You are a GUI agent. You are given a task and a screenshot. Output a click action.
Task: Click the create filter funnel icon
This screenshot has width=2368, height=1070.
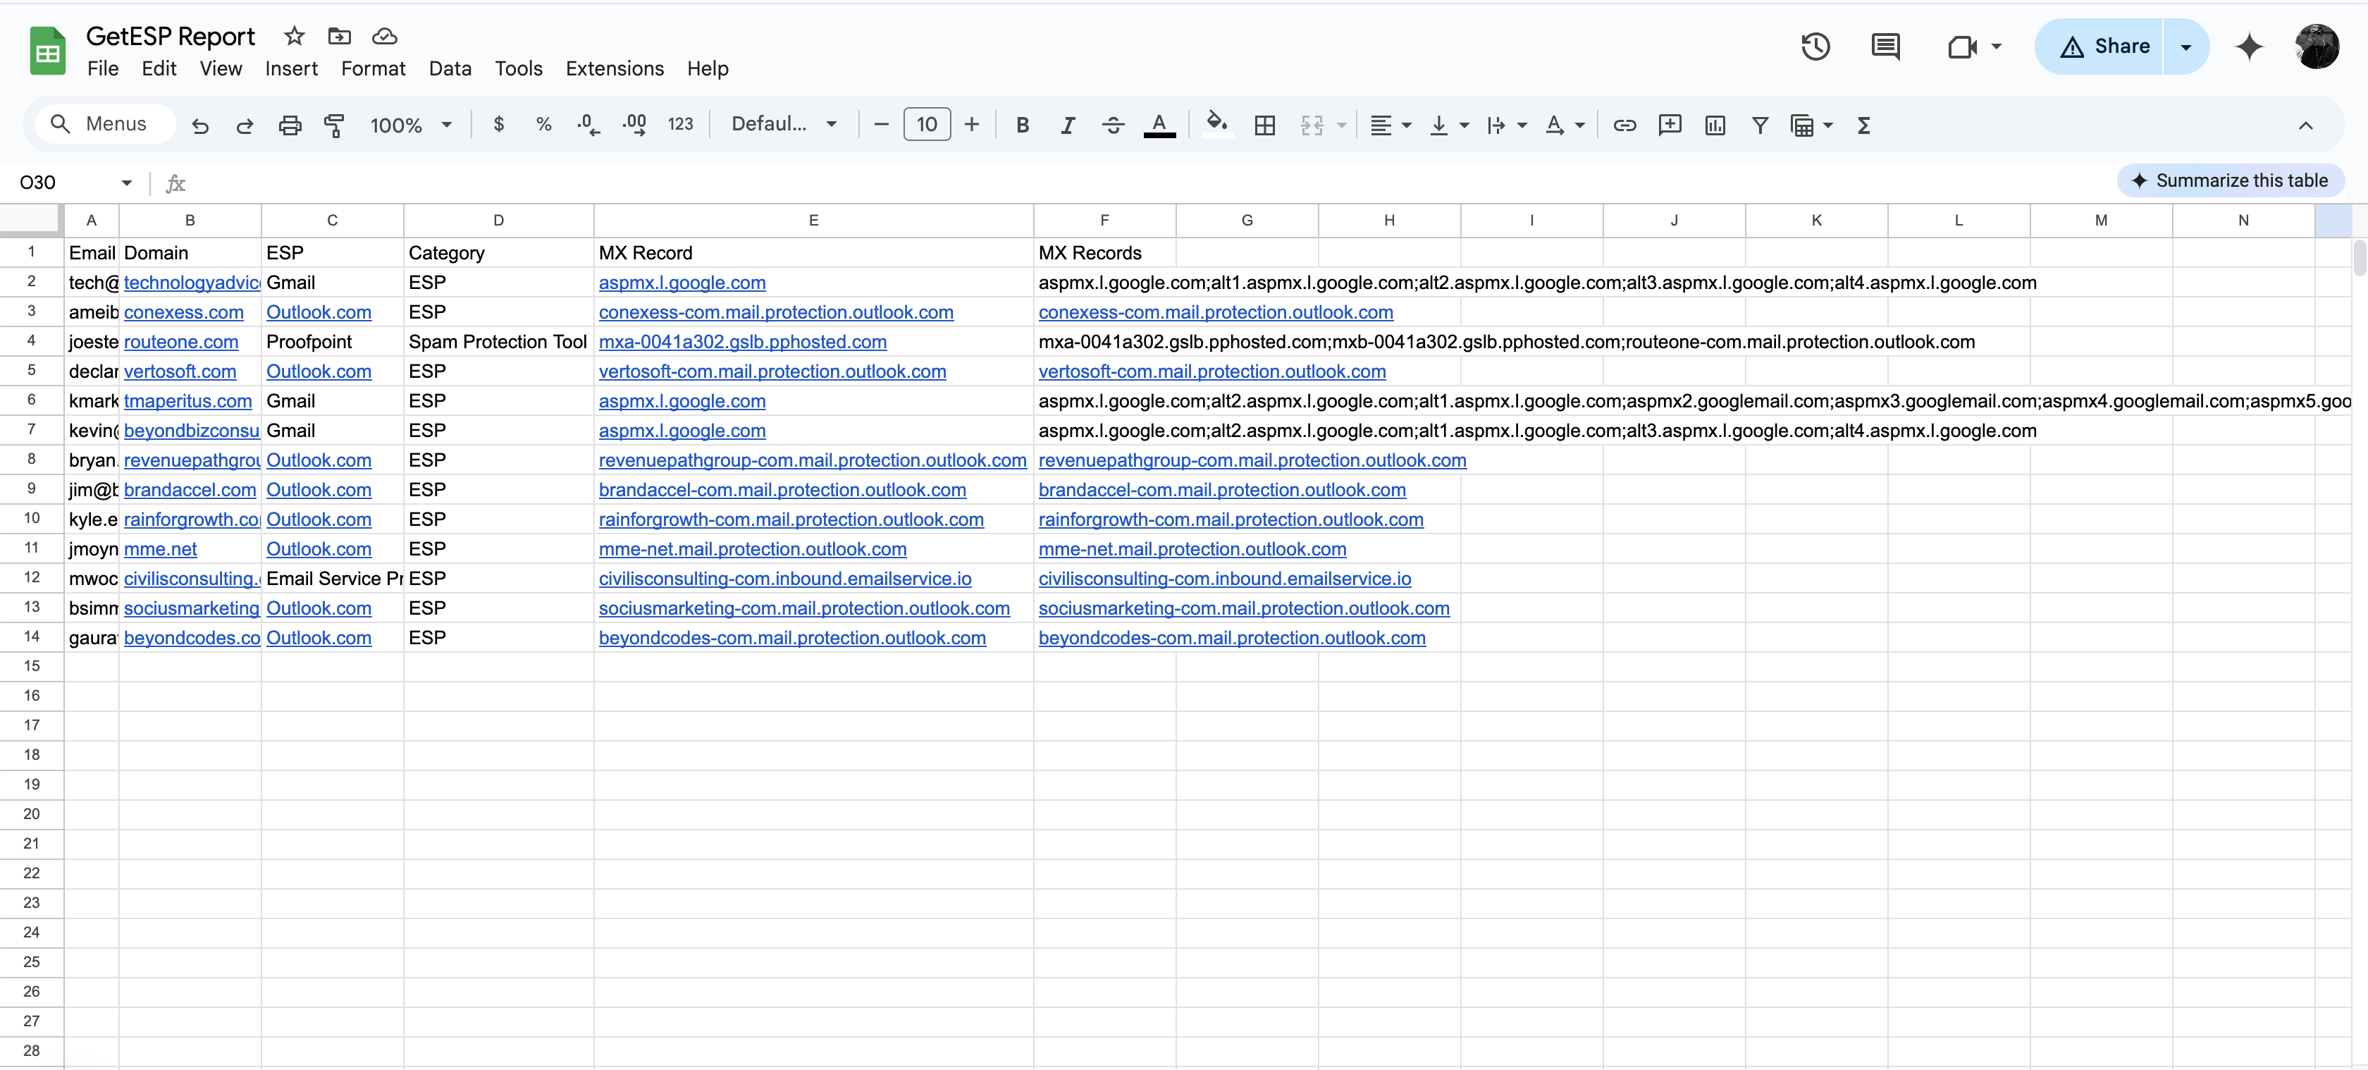point(1760,125)
